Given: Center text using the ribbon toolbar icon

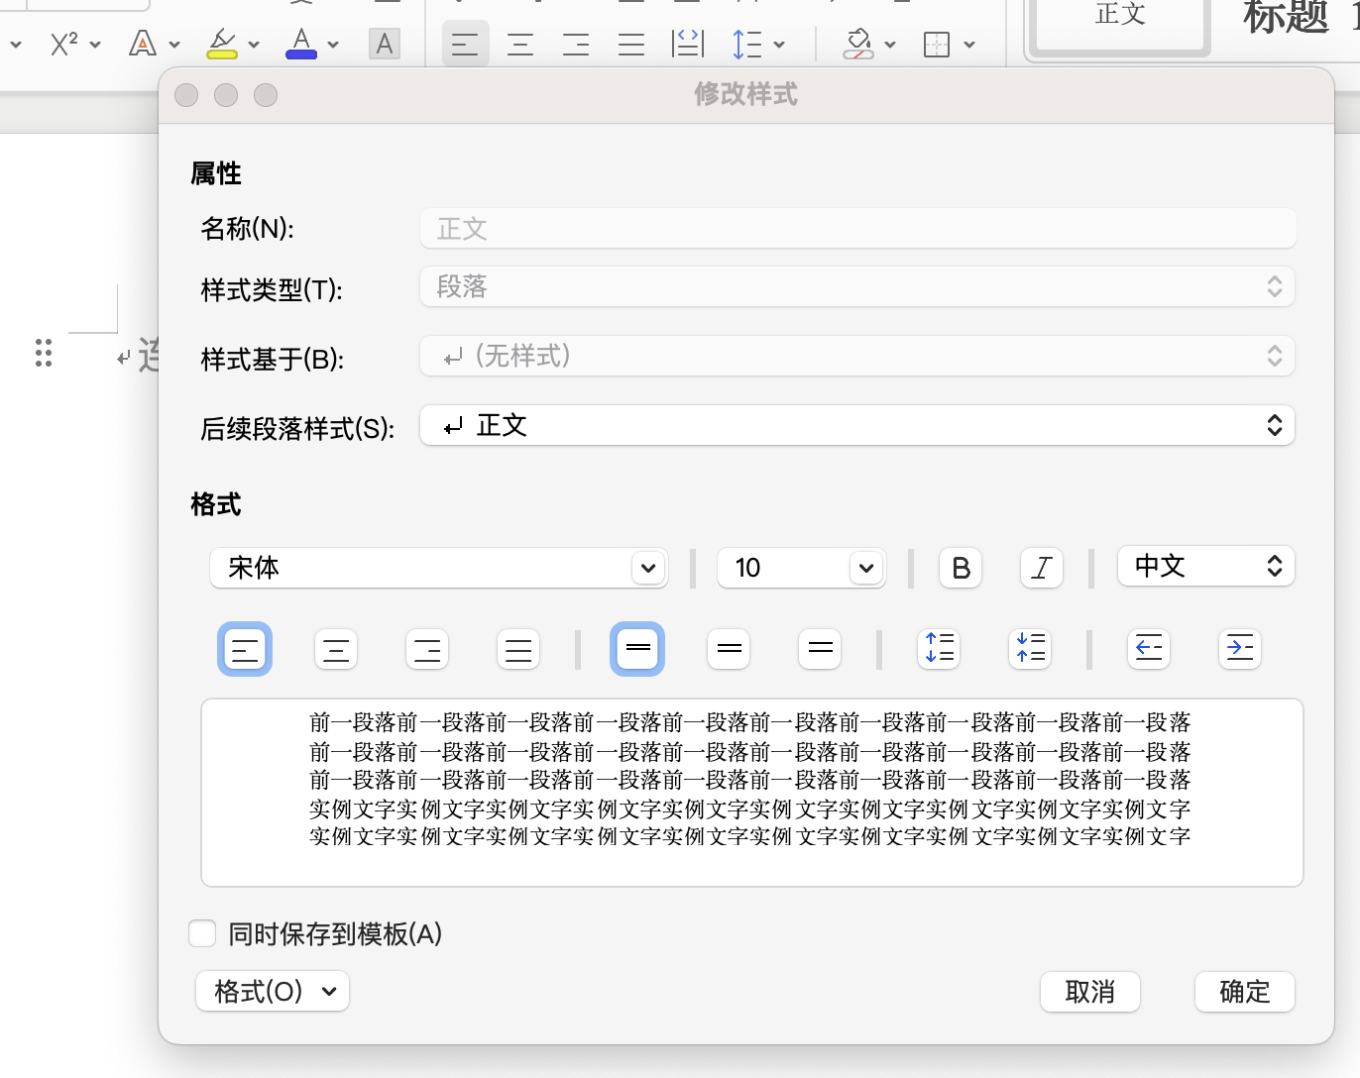Looking at the screenshot, I should point(520,45).
